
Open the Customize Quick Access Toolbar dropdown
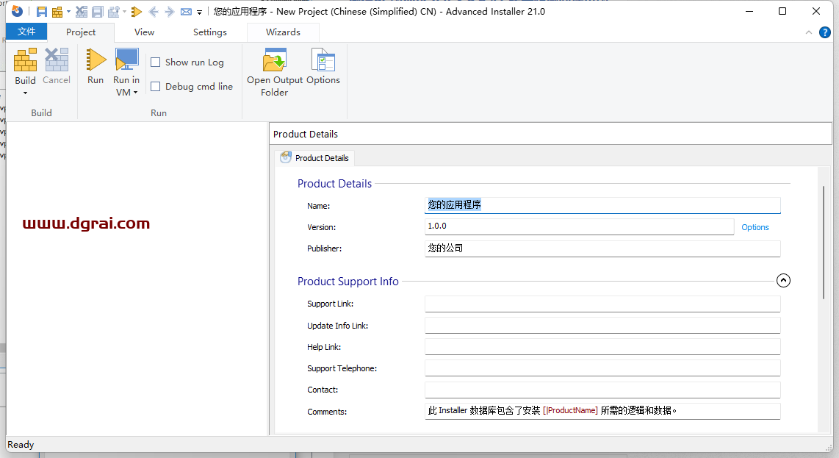199,12
